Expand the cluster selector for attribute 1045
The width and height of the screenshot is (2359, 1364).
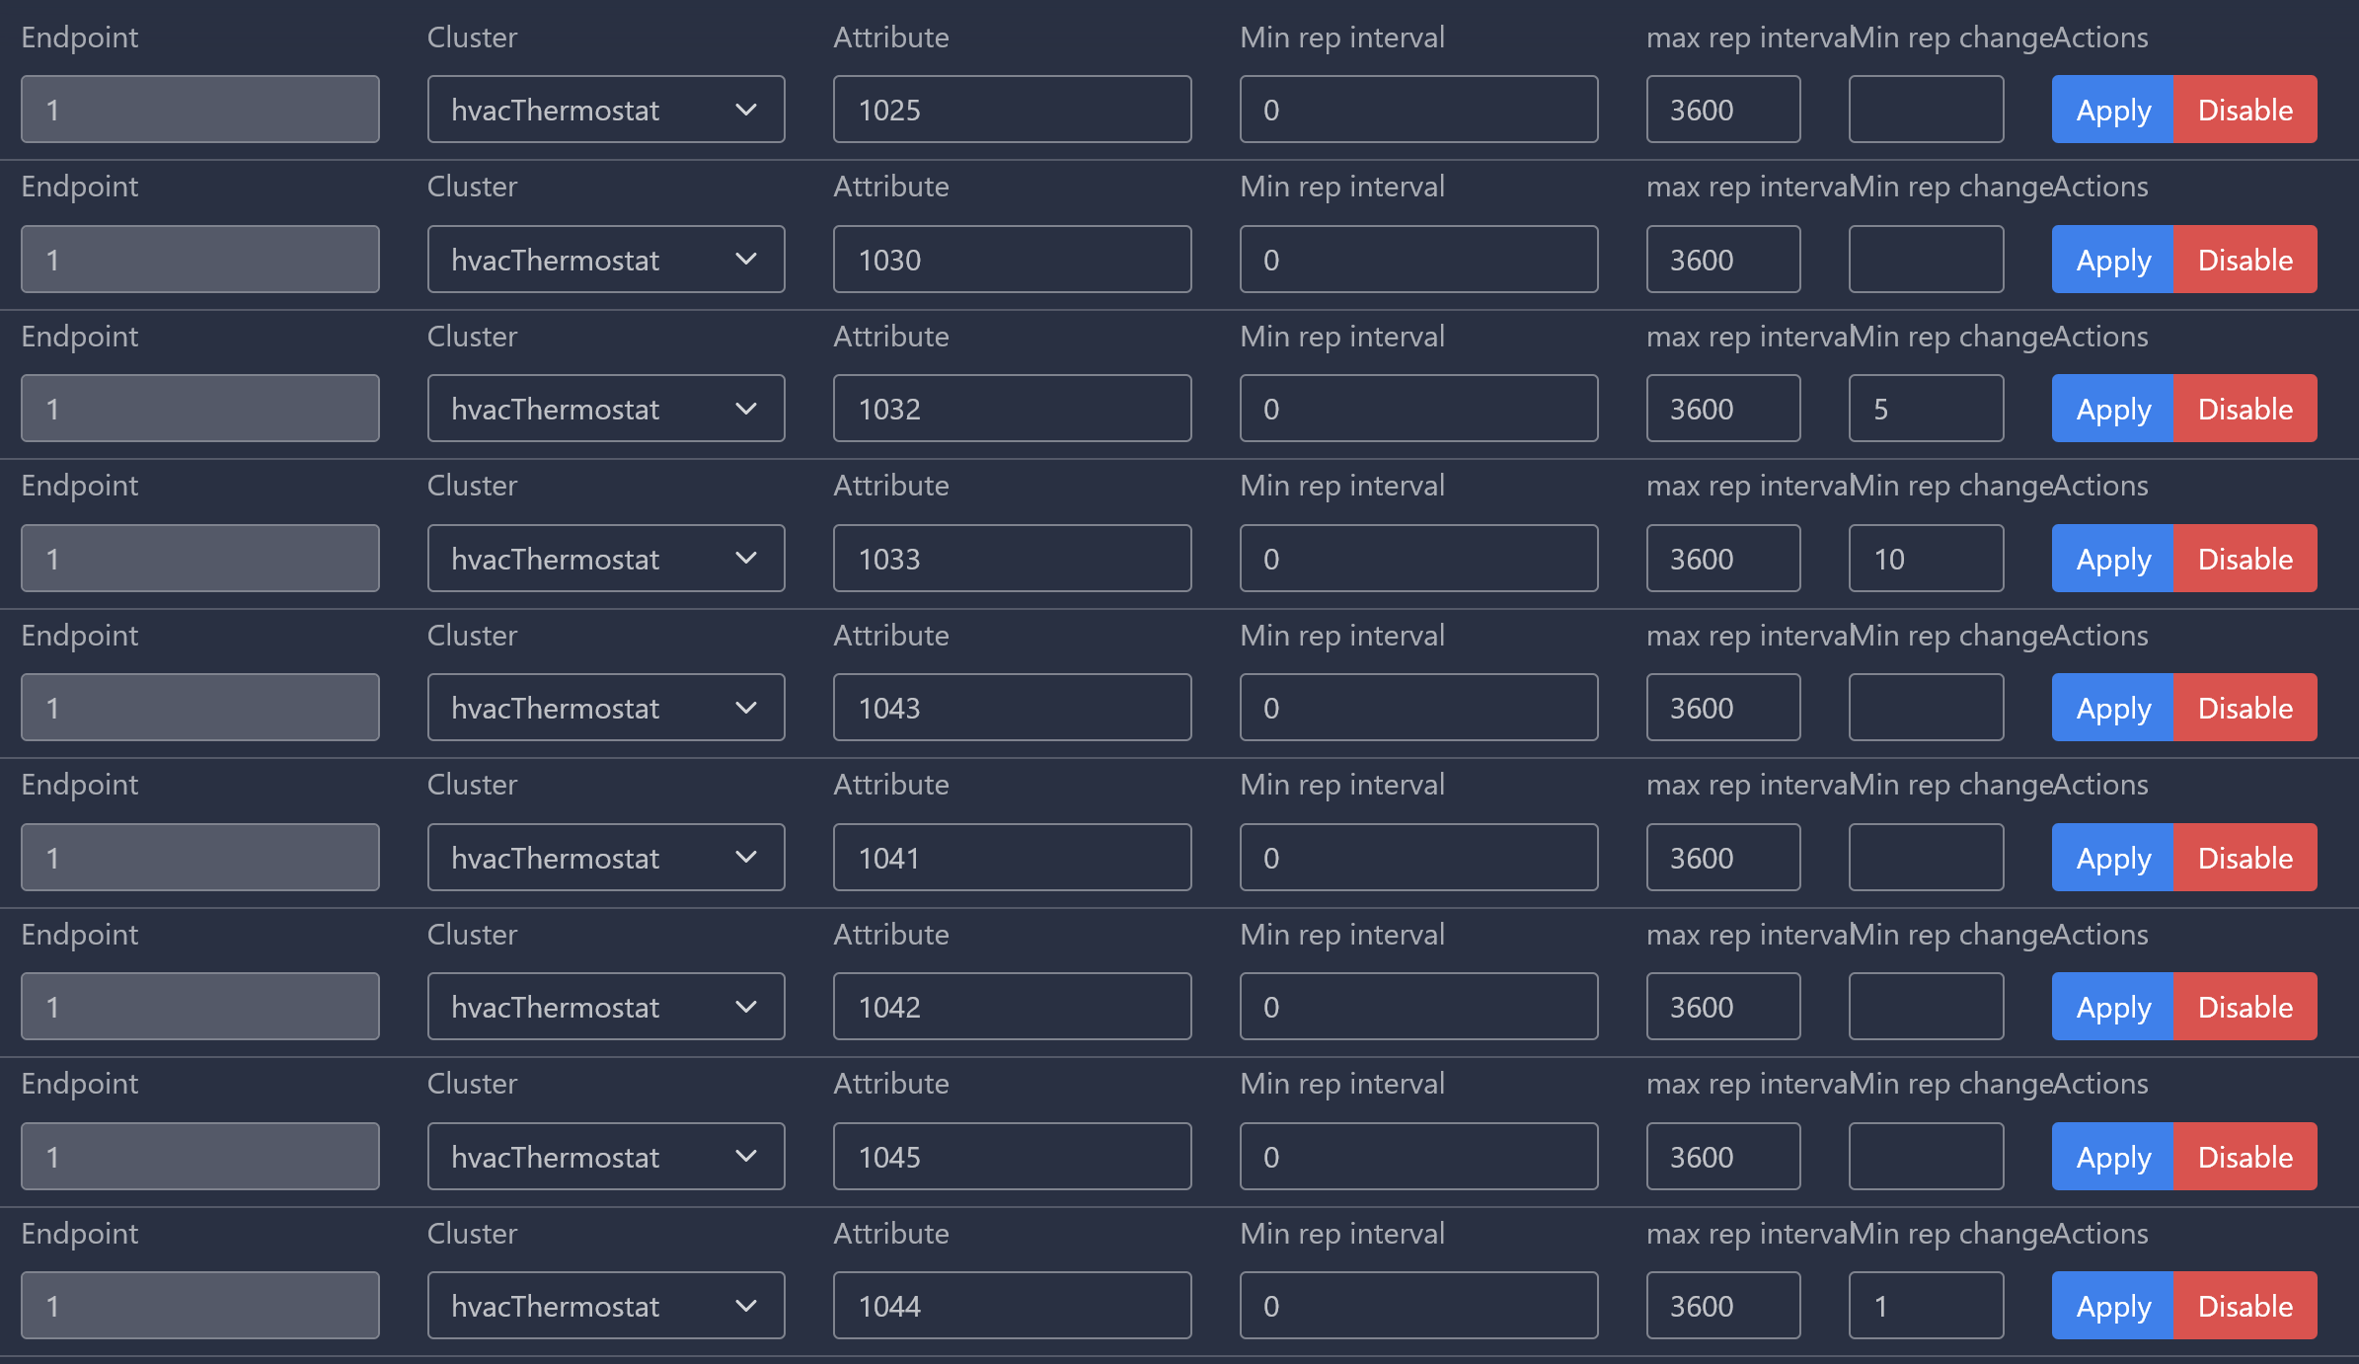[605, 1156]
